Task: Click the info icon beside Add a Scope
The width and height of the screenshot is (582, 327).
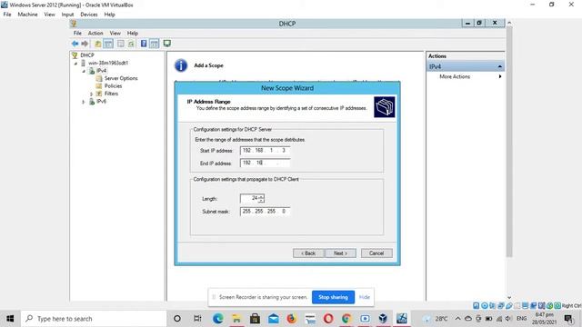Action: click(x=181, y=65)
